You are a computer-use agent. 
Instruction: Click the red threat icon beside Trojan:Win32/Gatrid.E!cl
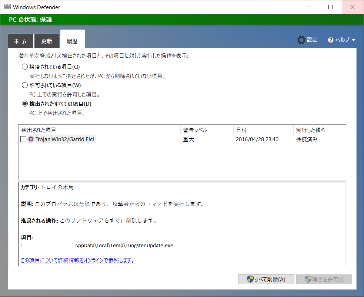[31, 139]
